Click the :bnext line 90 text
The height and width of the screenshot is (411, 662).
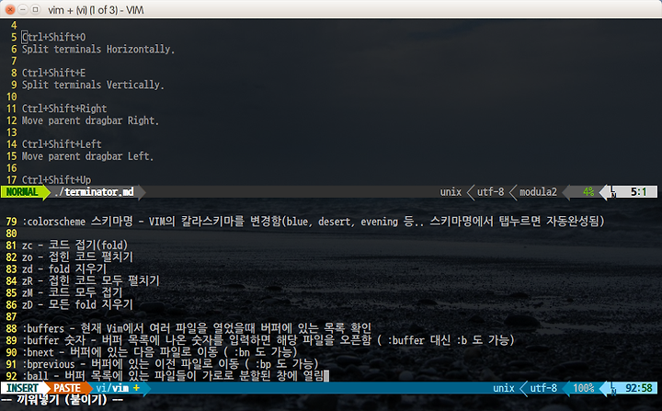point(160,352)
